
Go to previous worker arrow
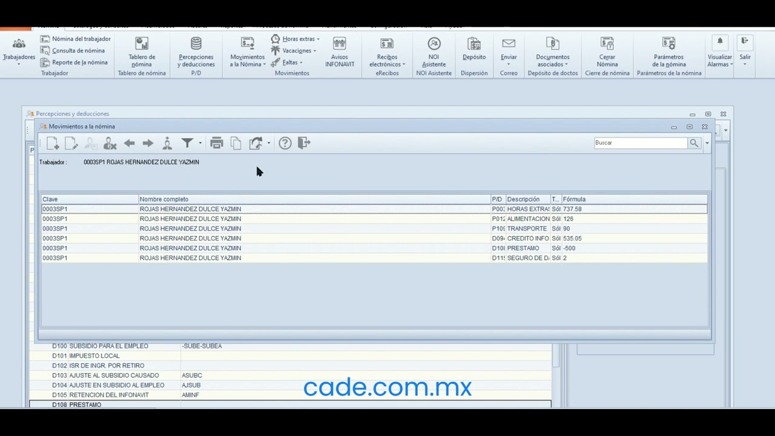point(129,143)
